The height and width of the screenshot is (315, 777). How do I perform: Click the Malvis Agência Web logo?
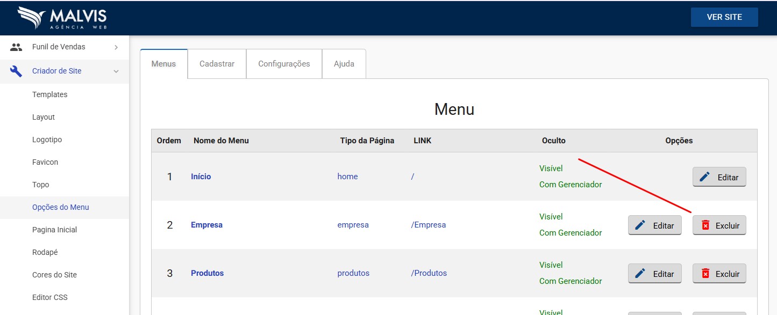point(62,18)
